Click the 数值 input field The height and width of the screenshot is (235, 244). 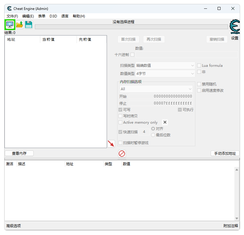click(x=186, y=55)
